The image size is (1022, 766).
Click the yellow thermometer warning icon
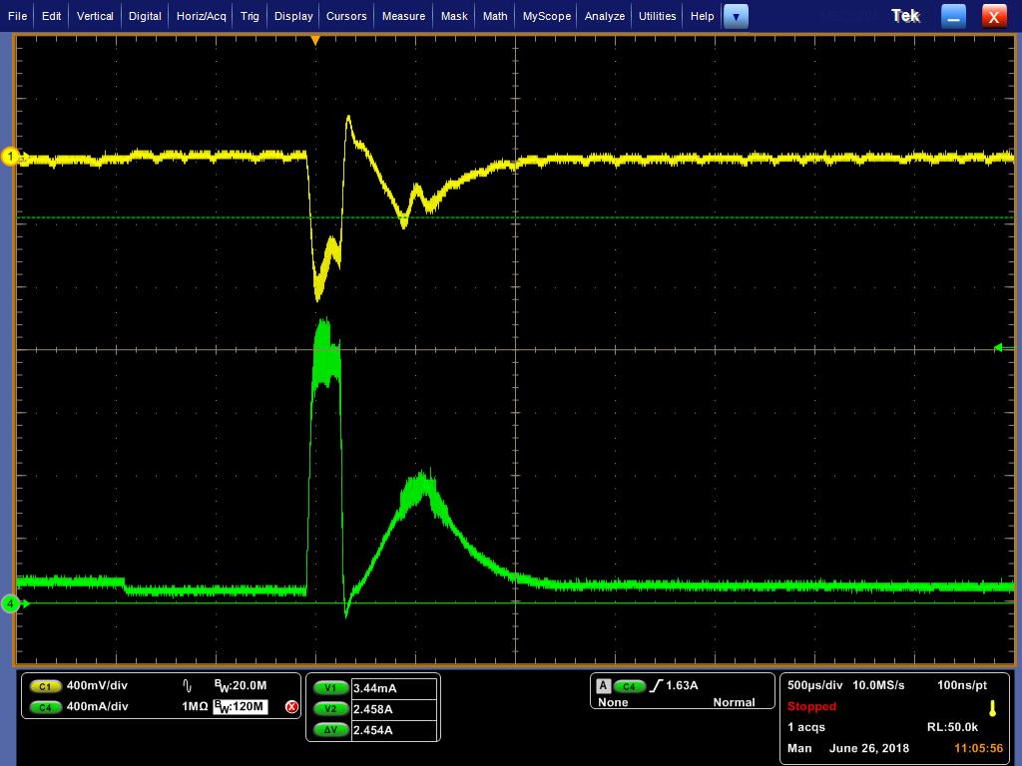[x=993, y=709]
